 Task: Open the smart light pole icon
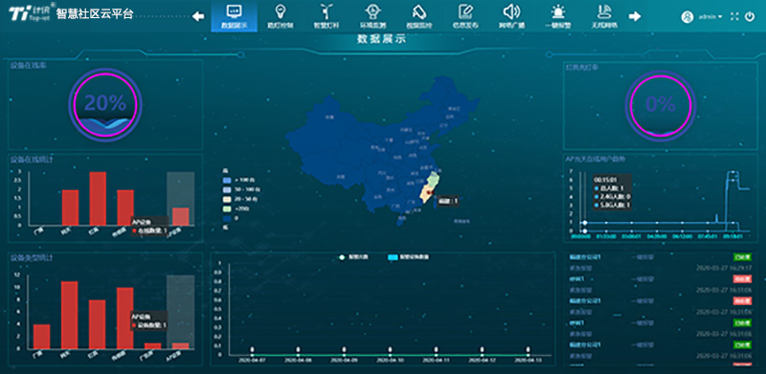[x=327, y=11]
